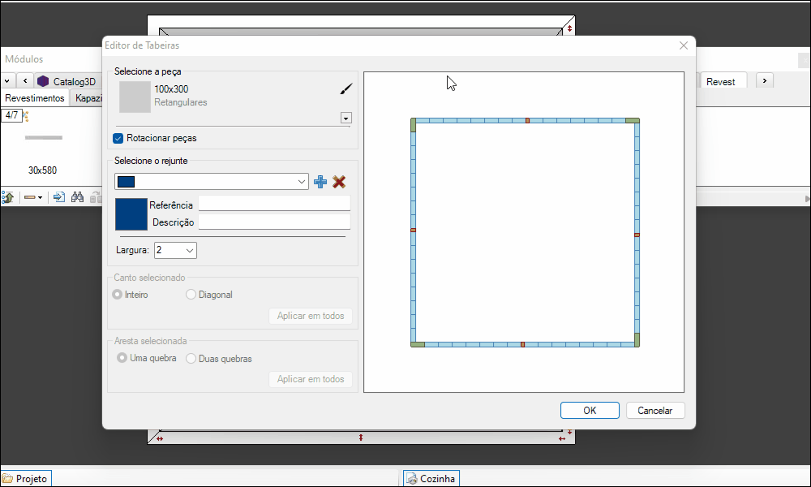The height and width of the screenshot is (487, 811).
Task: Delete the grout with the red X icon
Action: [339, 182]
